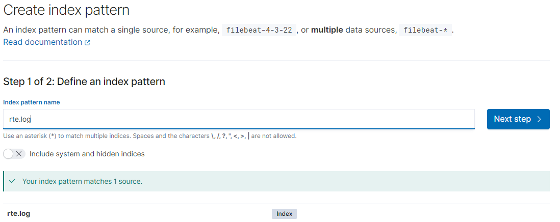Select the rte.log entry in matching sources
The image size is (560, 222).
(19, 214)
